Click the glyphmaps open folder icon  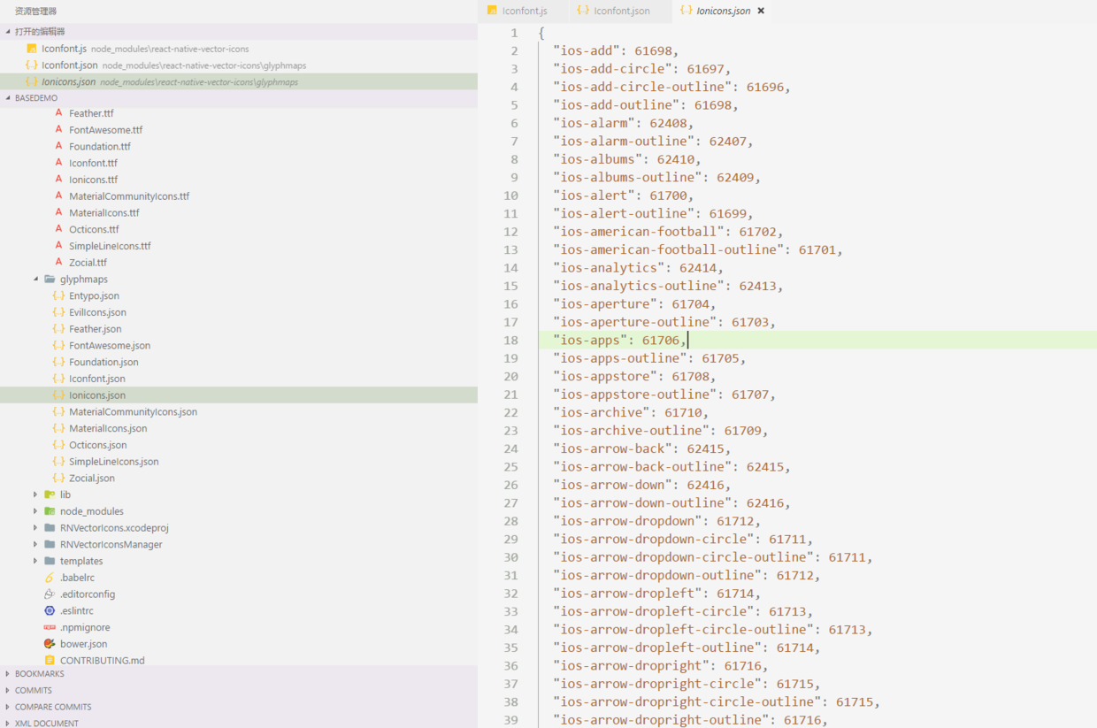(50, 280)
